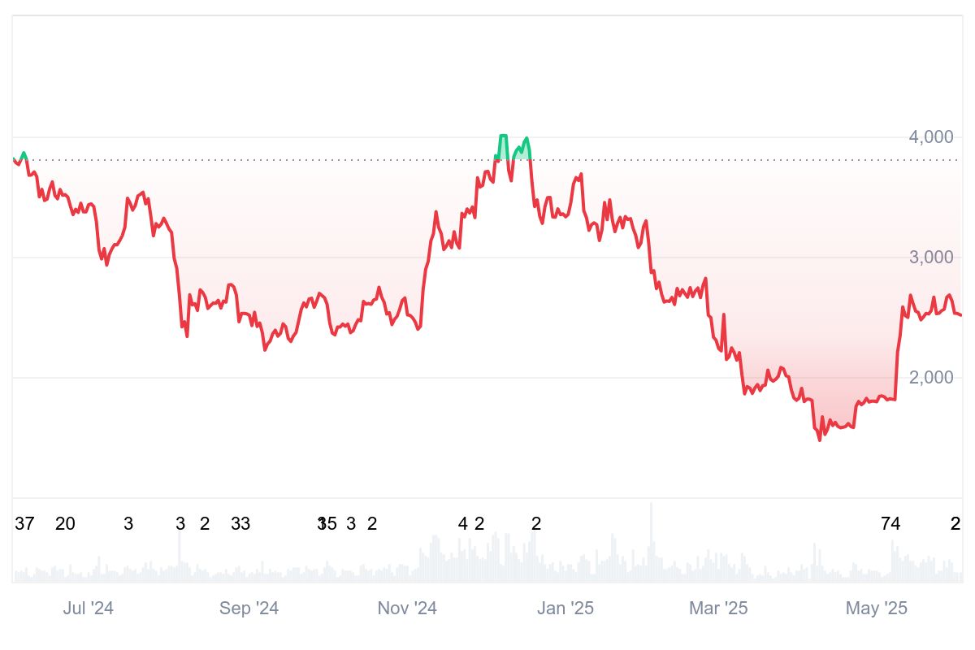The height and width of the screenshot is (650, 975).
Task: Open the event marker labeled 37
Action: click(24, 524)
